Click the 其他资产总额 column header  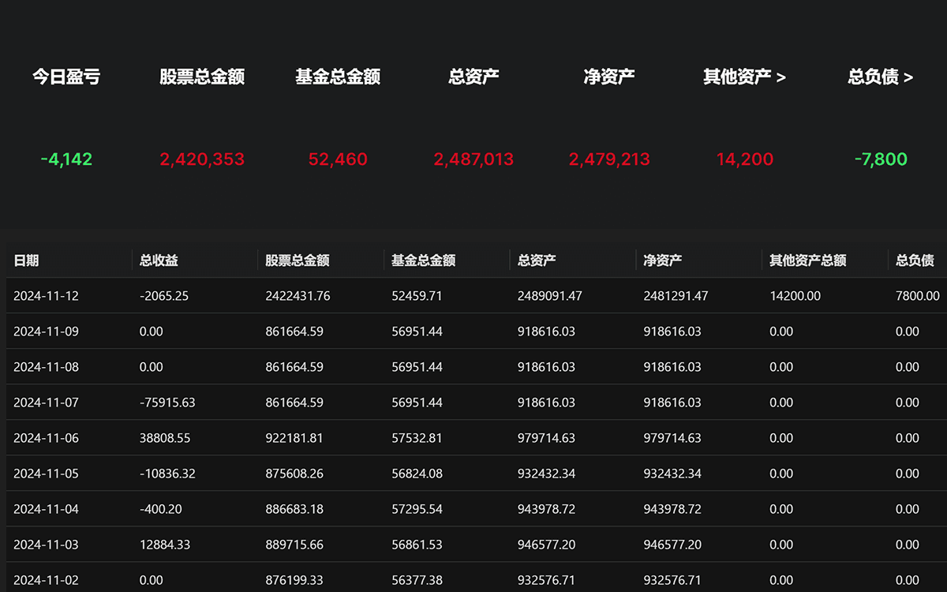point(807,260)
